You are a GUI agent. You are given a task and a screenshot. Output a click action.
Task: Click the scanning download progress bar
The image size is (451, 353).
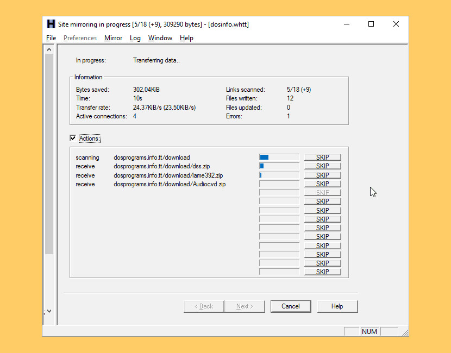coord(279,157)
